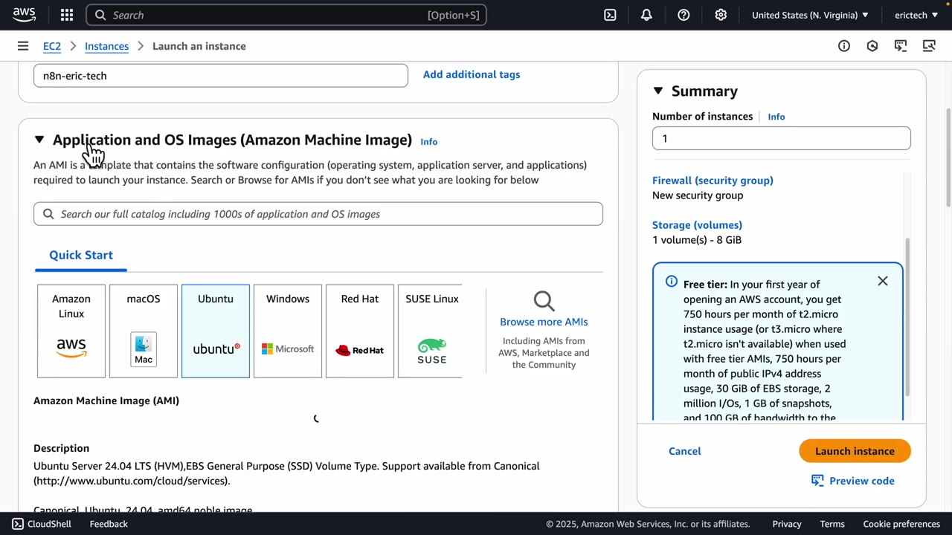Image resolution: width=952 pixels, height=535 pixels.
Task: Collapse the Application and OS Images section
Action: 39,140
